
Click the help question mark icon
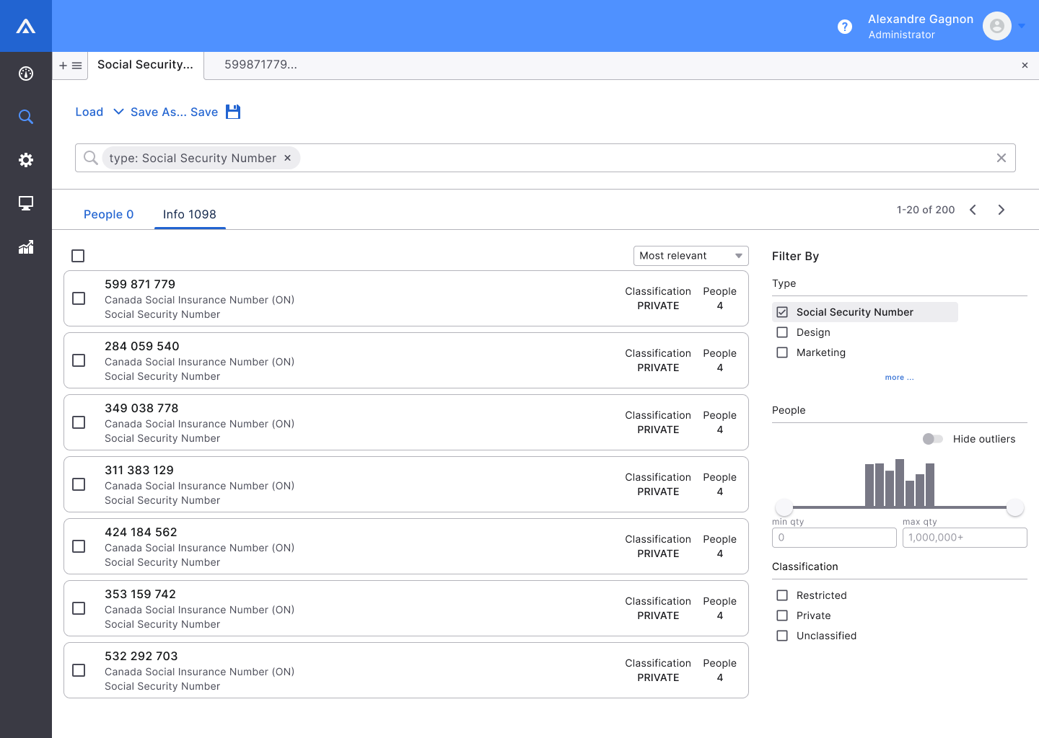tap(845, 27)
